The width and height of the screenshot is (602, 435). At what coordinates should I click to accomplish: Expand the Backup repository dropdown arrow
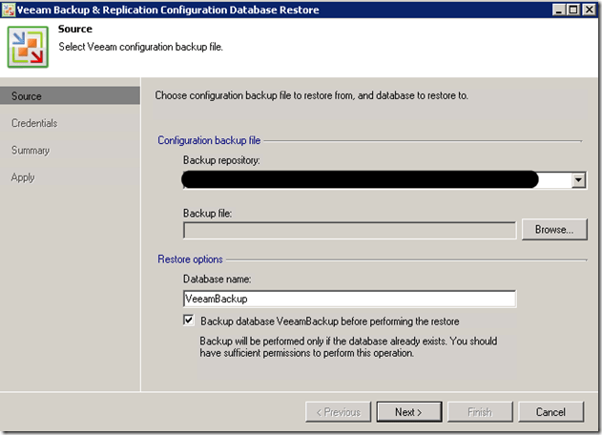[578, 179]
